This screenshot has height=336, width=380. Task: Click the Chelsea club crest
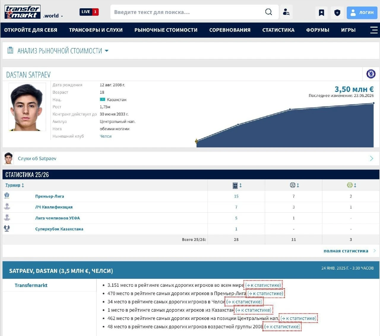(371, 74)
